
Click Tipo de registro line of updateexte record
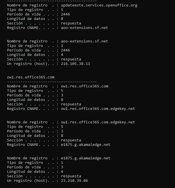pyautogui.click(x=25, y=10)
